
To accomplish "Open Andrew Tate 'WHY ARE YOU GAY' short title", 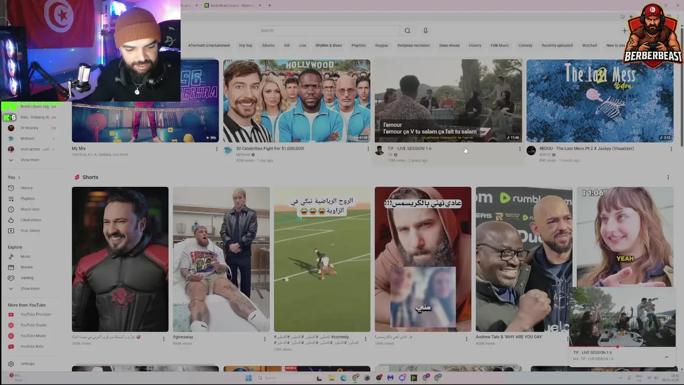I will coord(509,337).
